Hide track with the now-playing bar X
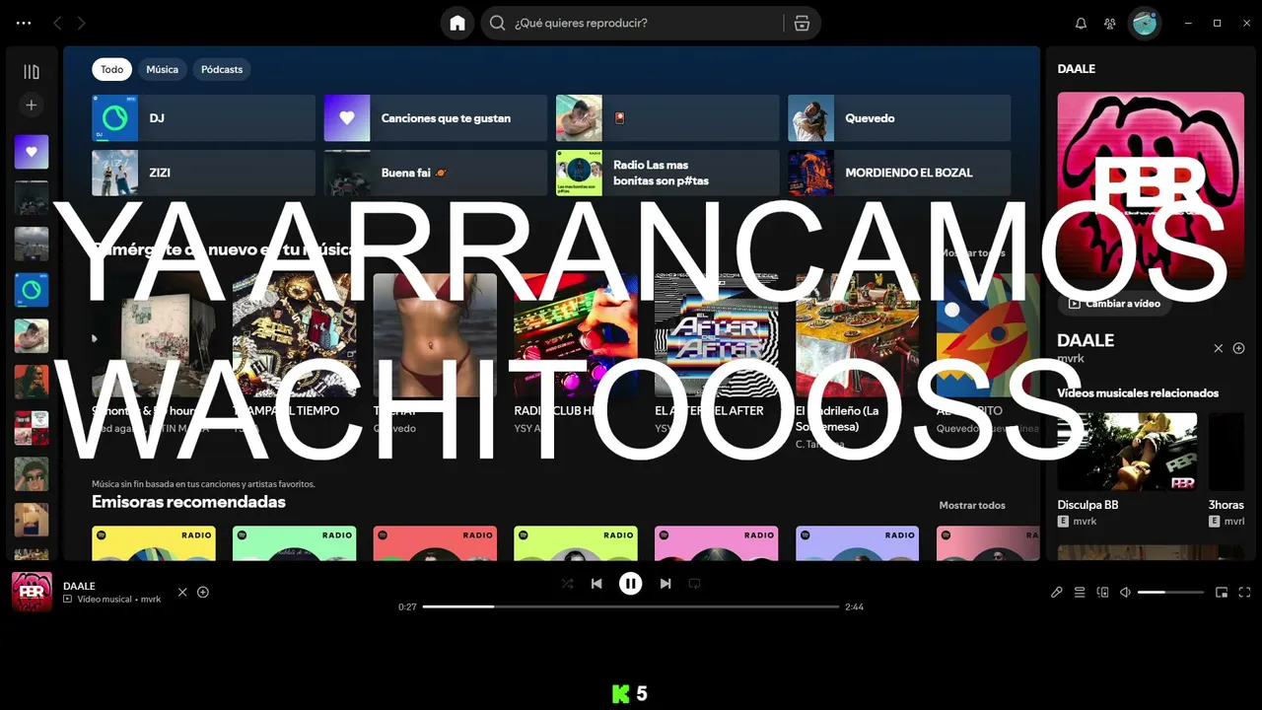This screenshot has height=710, width=1262. 182,592
